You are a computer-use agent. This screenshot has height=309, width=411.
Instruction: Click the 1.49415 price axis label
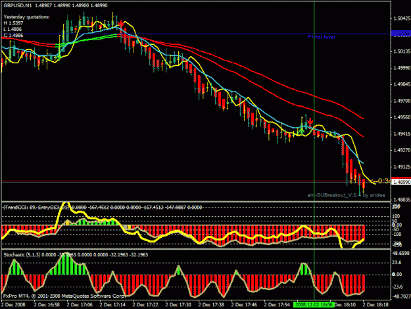tap(401, 134)
